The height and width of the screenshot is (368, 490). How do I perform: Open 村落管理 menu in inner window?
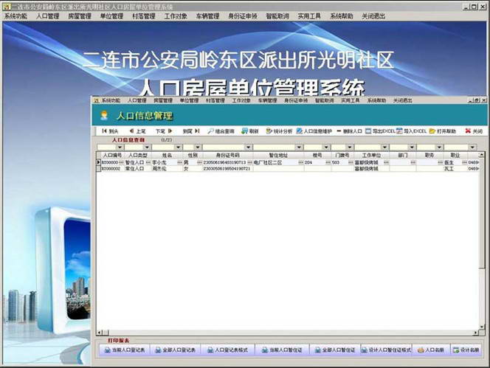(215, 100)
